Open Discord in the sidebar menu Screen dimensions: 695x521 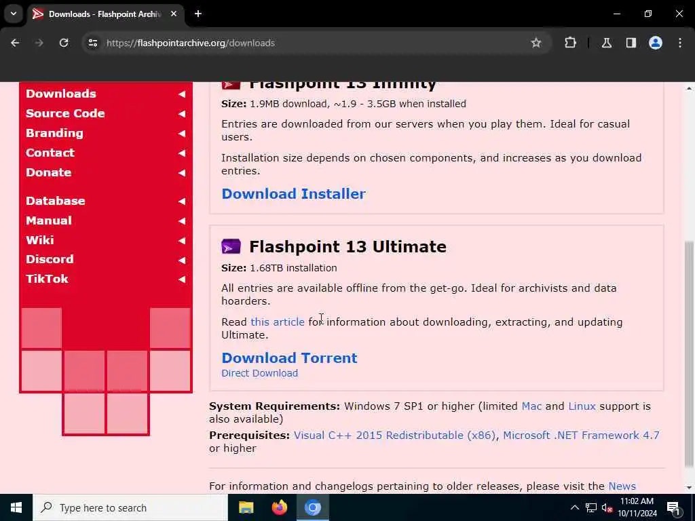coord(50,259)
